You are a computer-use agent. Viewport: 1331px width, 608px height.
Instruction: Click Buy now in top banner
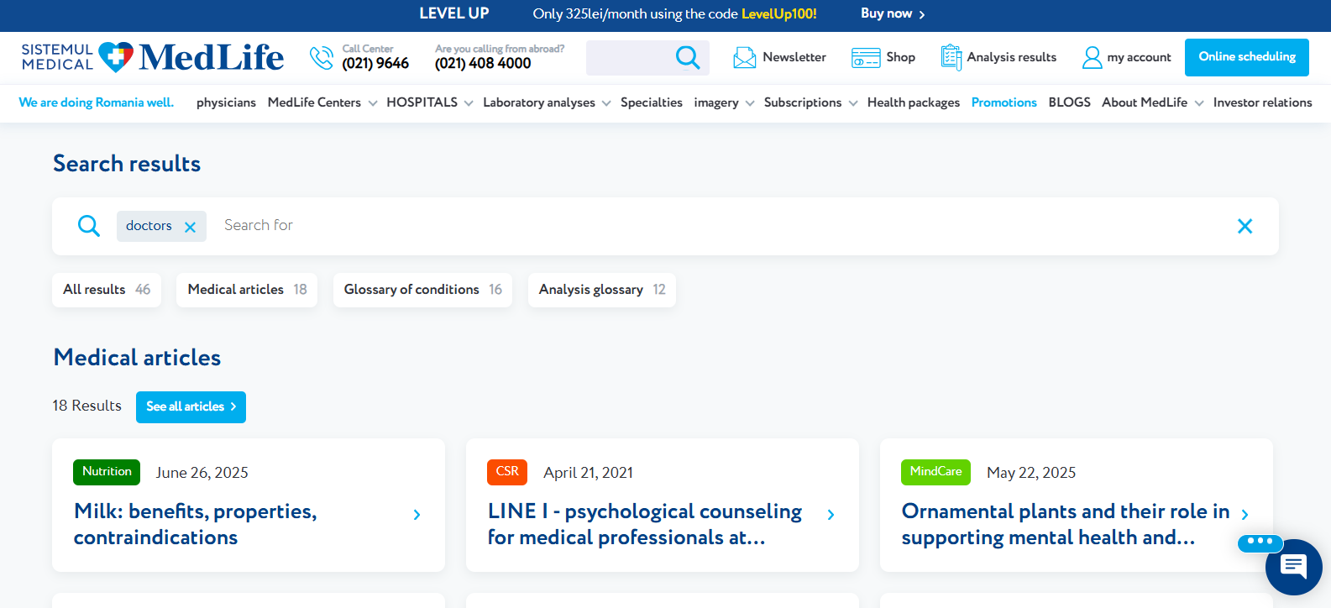(x=892, y=13)
